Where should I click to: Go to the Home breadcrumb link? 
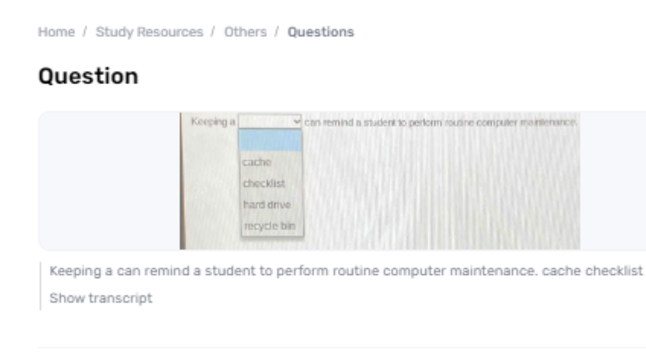click(x=56, y=32)
